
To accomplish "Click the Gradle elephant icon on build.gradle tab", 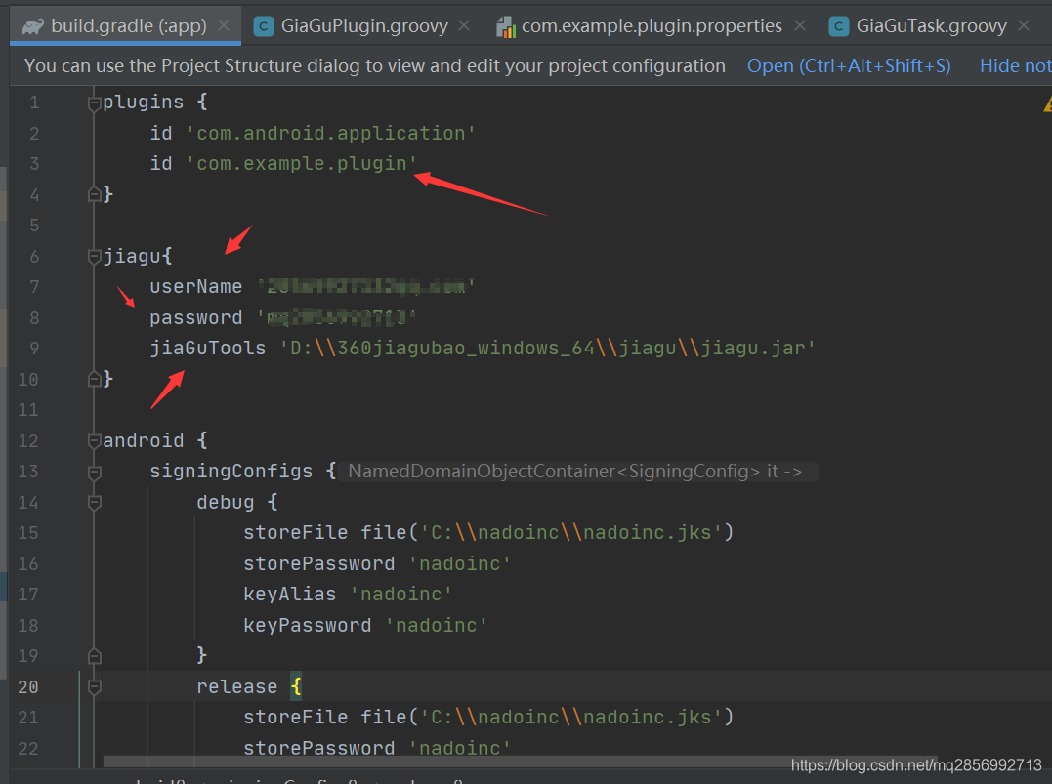I will click(32, 26).
